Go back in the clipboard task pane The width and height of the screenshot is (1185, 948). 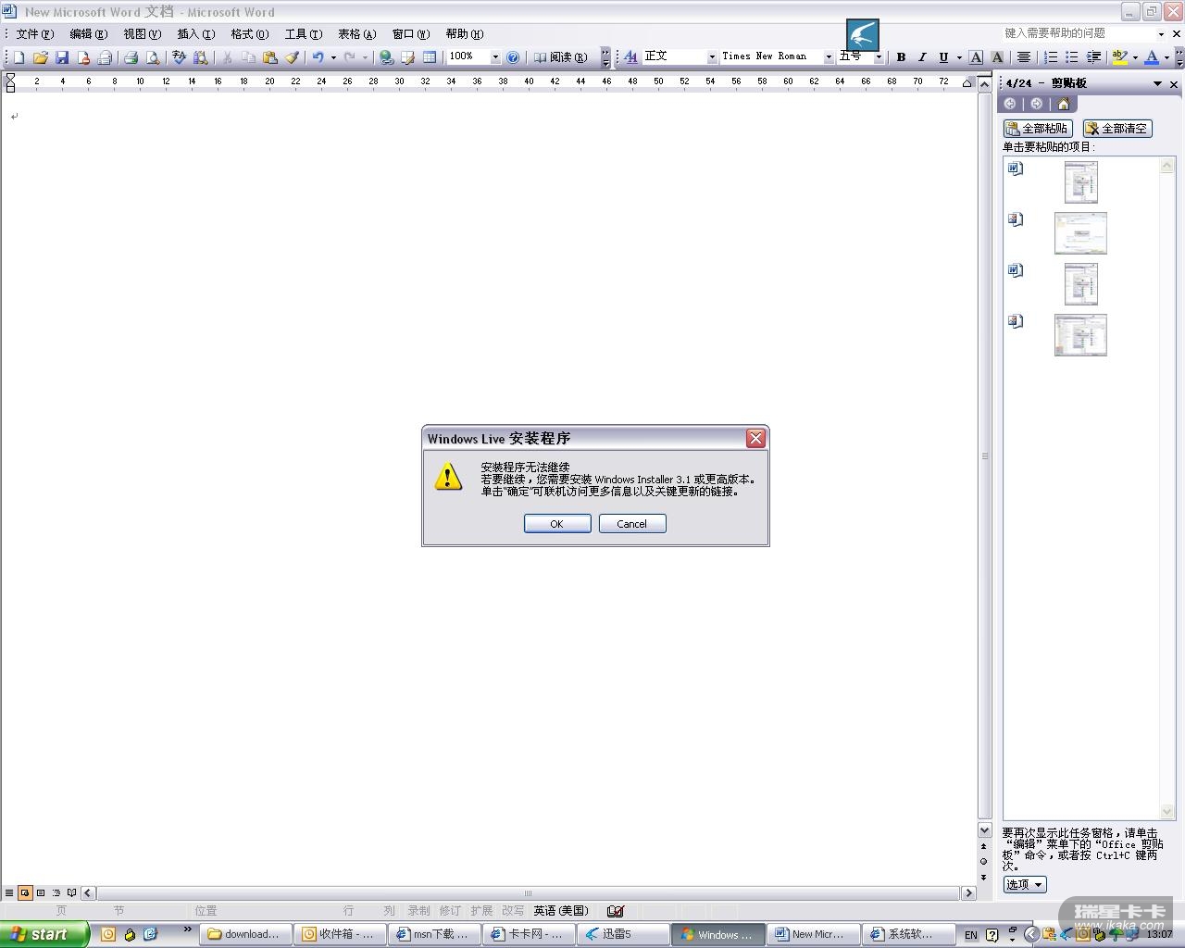pyautogui.click(x=1010, y=104)
